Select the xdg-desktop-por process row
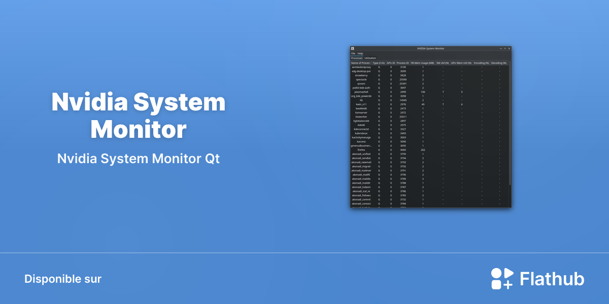Image resolution: width=609 pixels, height=304 pixels. tap(429, 71)
